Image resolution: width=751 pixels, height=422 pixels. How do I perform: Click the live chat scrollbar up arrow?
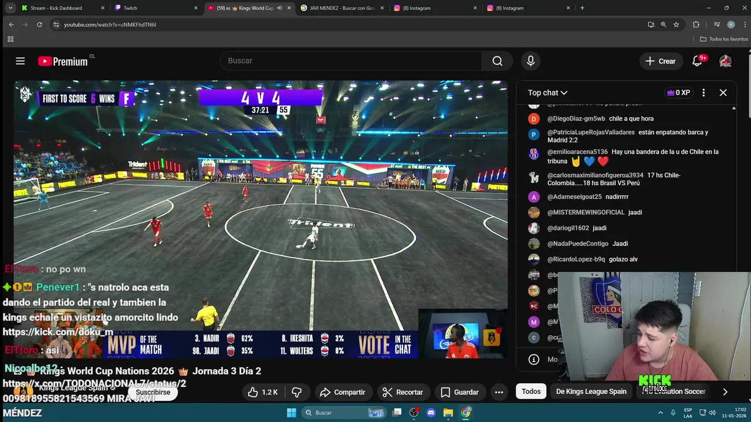click(x=733, y=108)
